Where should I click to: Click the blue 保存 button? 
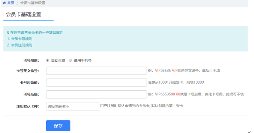click(x=58, y=126)
